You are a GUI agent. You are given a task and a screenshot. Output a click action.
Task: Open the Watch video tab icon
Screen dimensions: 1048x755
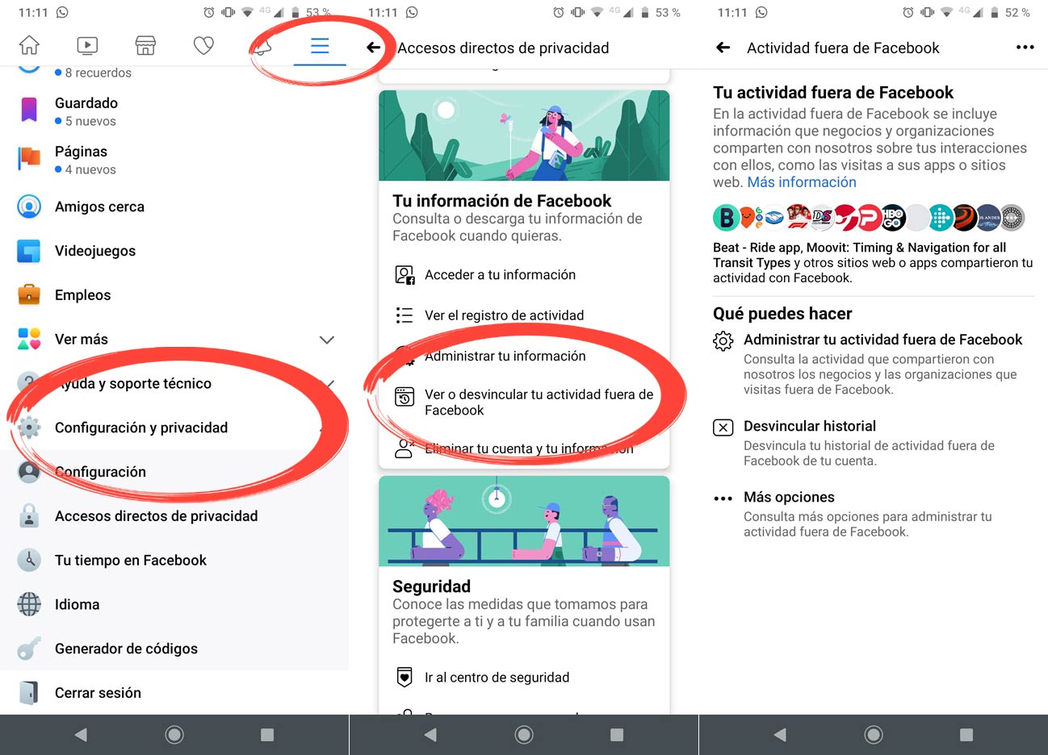click(87, 46)
